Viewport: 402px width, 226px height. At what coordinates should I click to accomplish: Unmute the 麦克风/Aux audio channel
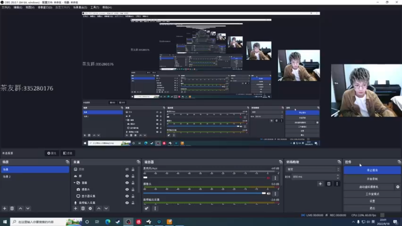click(268, 178)
